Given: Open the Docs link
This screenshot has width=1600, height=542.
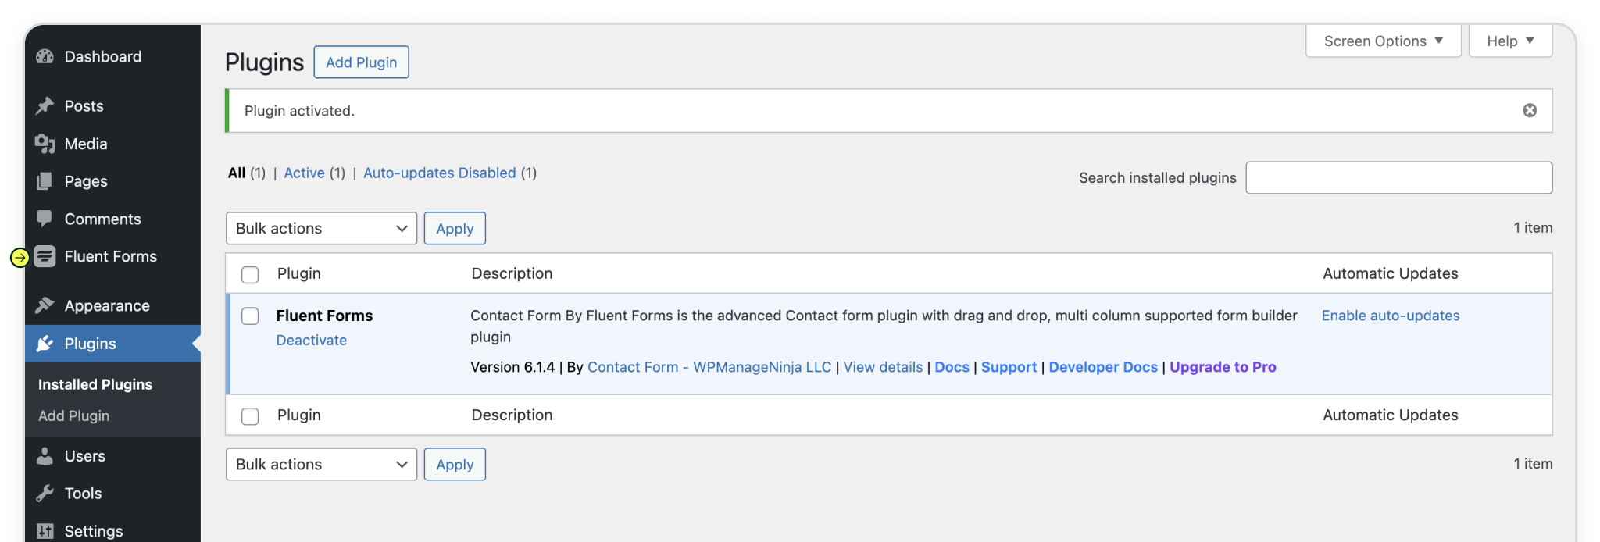Looking at the screenshot, I should (952, 367).
